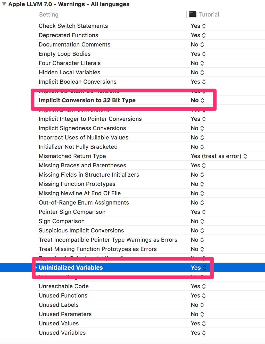This screenshot has width=265, height=344.
Task: Open Suspicious Implicit Conversions value popup
Action: [x=197, y=230]
